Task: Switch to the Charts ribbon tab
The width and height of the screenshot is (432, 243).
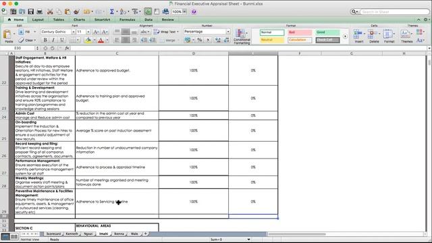Action: click(79, 20)
